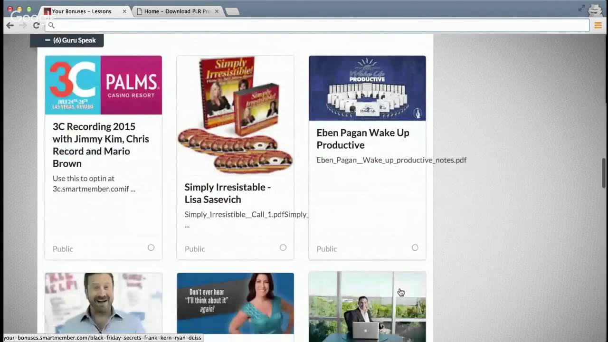608x342 pixels.
Task: Close the Home – Download PLR tab
Action: point(218,11)
